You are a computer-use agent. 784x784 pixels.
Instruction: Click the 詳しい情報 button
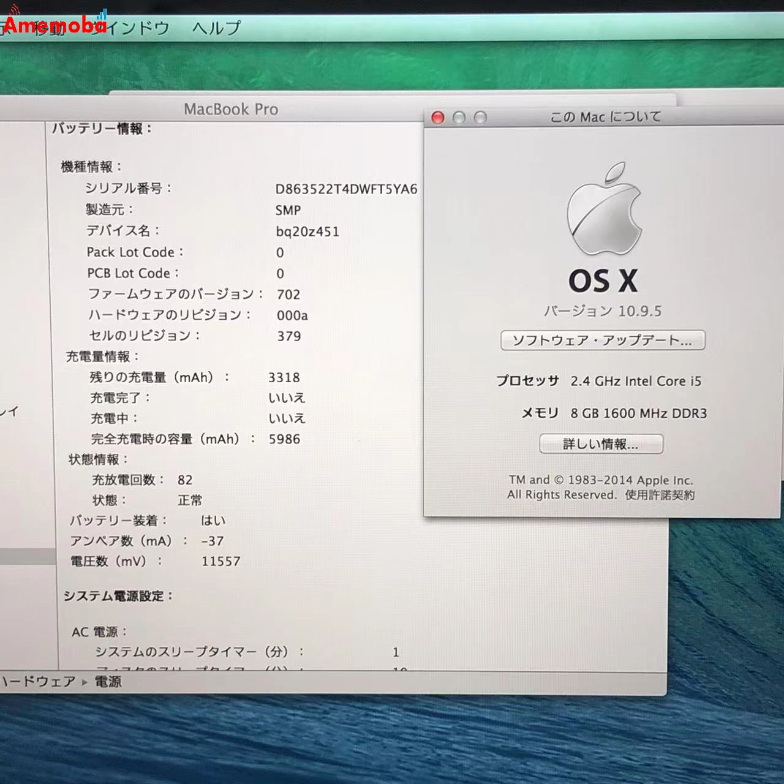point(602,443)
